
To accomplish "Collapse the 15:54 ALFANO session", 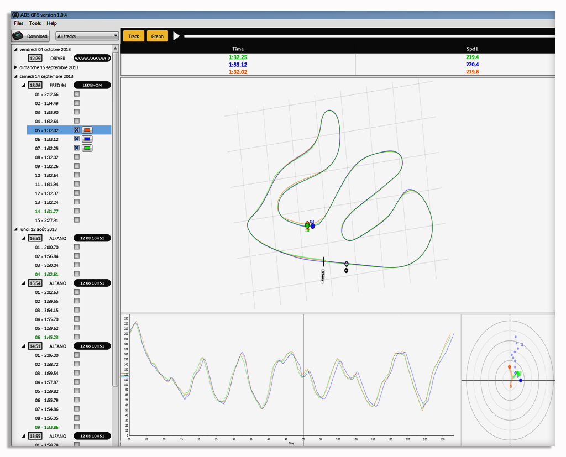I will 23,283.
